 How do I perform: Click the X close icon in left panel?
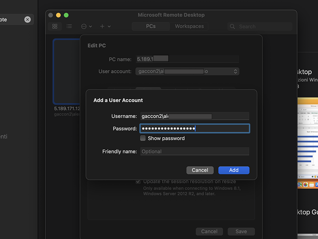coord(27,19)
